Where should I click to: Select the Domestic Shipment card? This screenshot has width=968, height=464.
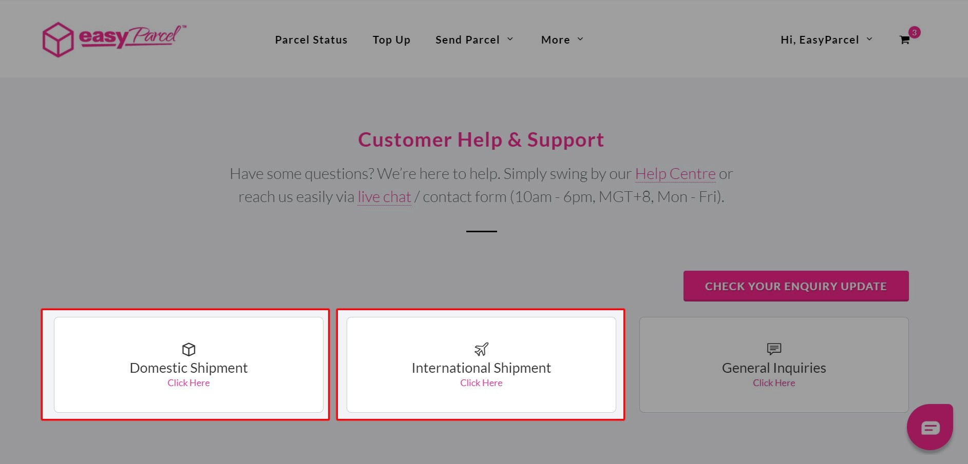[188, 365]
